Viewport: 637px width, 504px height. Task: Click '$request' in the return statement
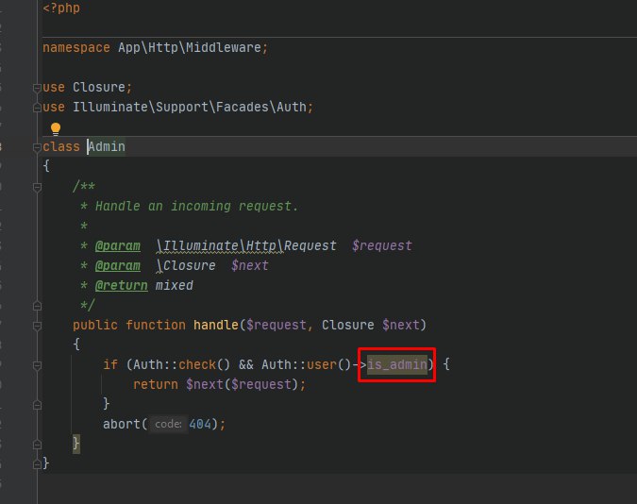pos(261,384)
